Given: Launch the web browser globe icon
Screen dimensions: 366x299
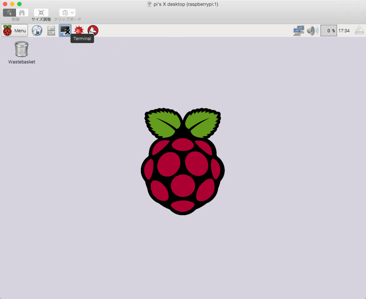Looking at the screenshot, I should click(x=37, y=31).
